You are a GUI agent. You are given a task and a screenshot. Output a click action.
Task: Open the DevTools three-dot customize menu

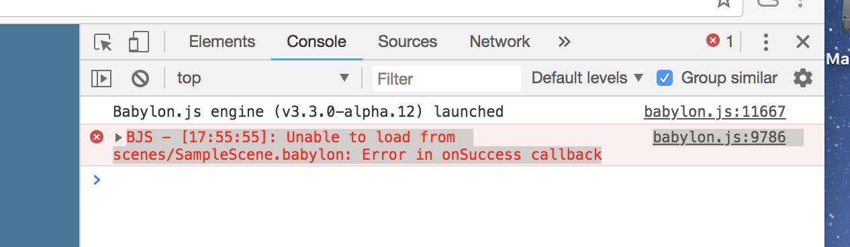[x=765, y=42]
